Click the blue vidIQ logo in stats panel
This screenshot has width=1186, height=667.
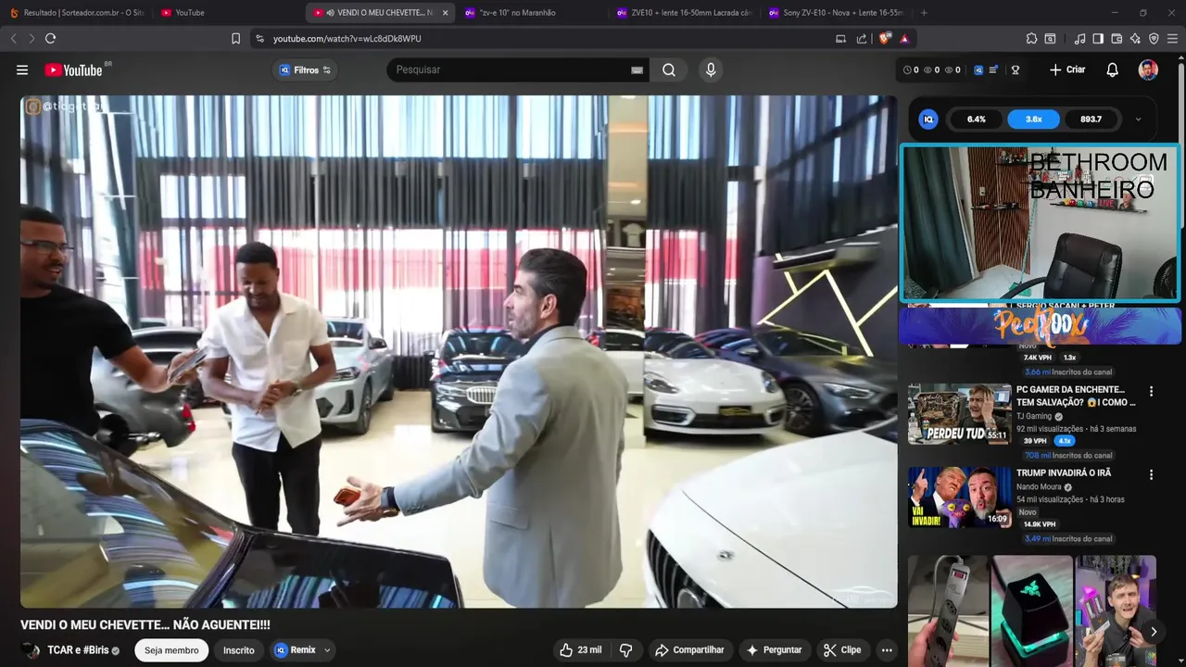[928, 119]
